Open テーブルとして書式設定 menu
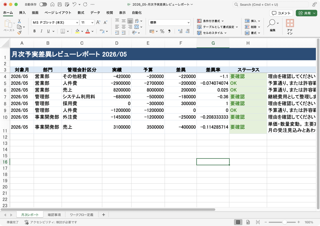Screen dimensions: 320x226 click(x=217, y=27)
